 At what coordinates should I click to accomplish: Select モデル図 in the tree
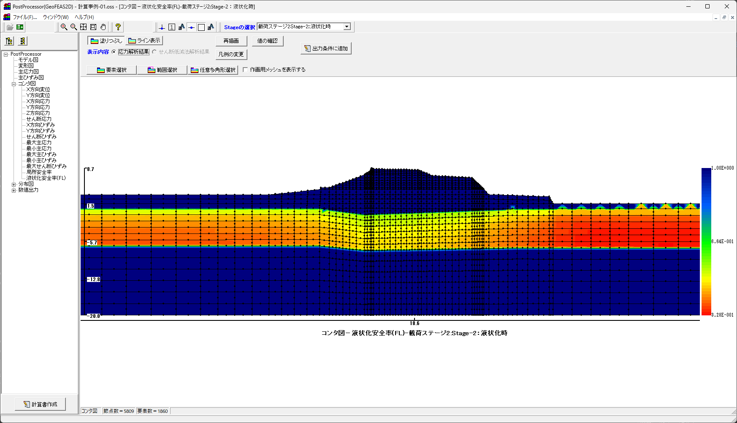pos(28,60)
